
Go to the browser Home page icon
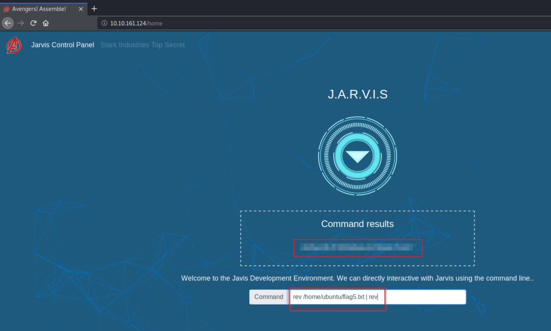tap(46, 23)
